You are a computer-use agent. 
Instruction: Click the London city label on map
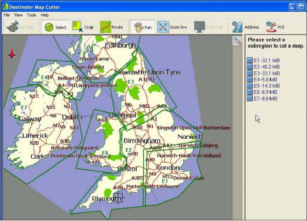click(x=168, y=168)
